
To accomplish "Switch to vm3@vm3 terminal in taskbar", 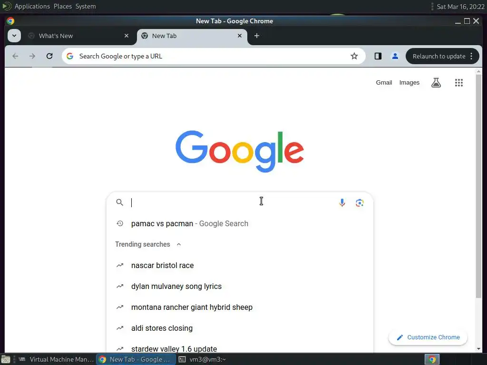I will coord(203,359).
